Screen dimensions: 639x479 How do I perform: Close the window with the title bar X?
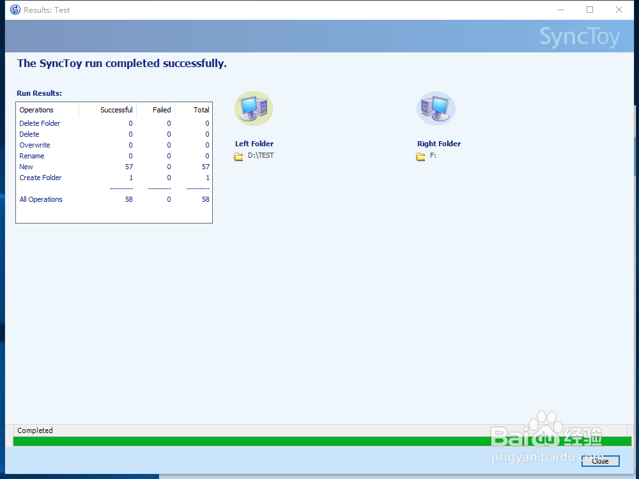pyautogui.click(x=619, y=10)
